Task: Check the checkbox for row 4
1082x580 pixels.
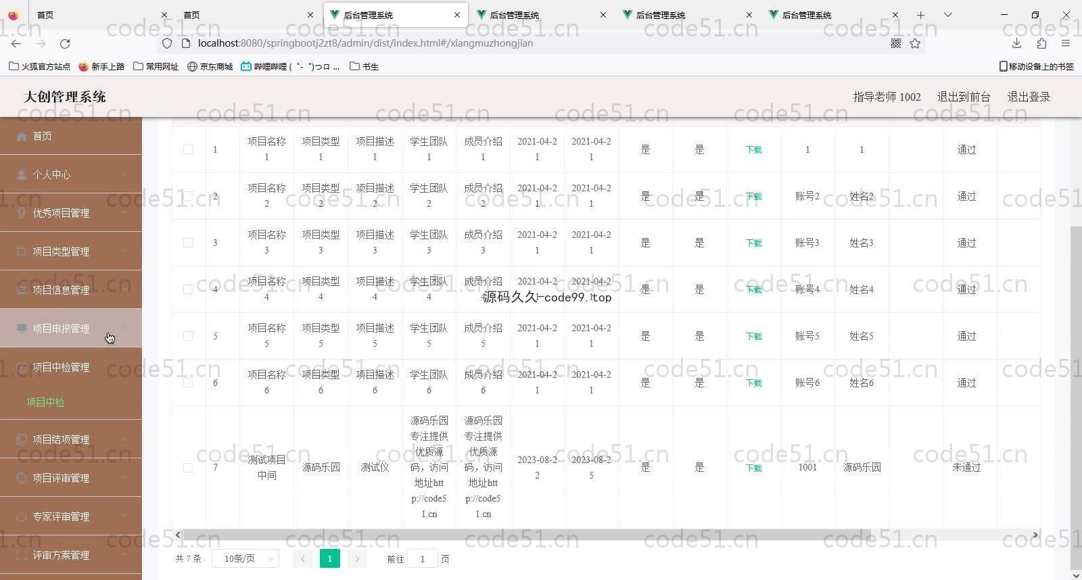Action: click(188, 289)
